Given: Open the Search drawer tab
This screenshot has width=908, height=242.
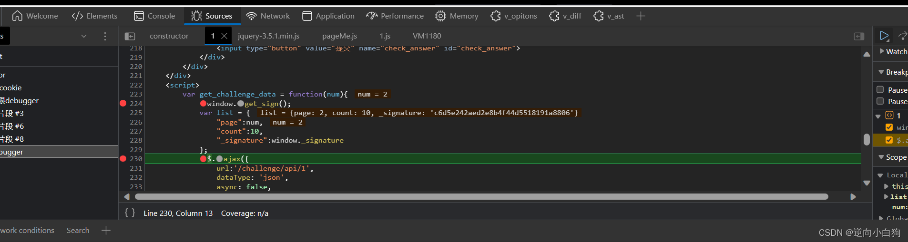Looking at the screenshot, I should (x=78, y=231).
